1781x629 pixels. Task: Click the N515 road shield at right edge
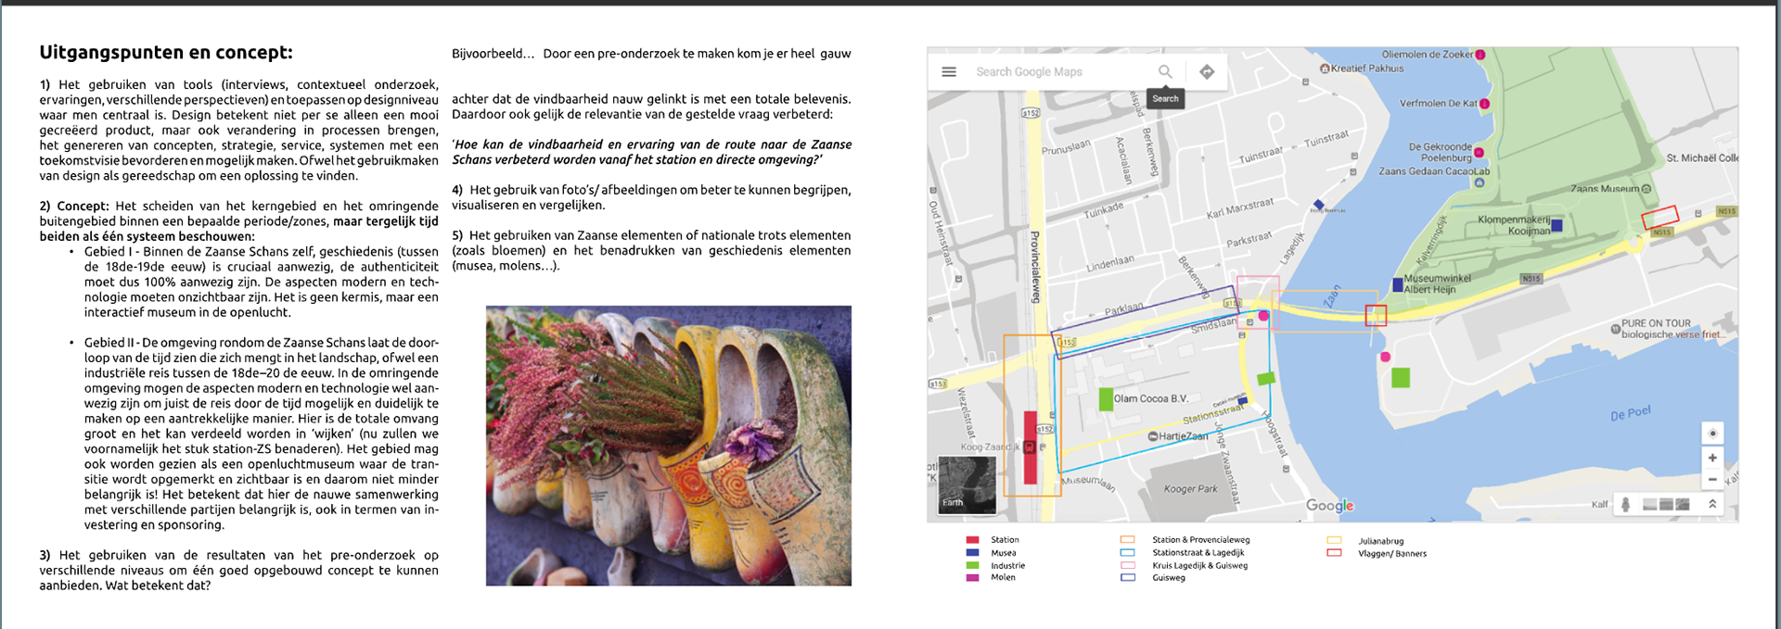click(x=1726, y=211)
